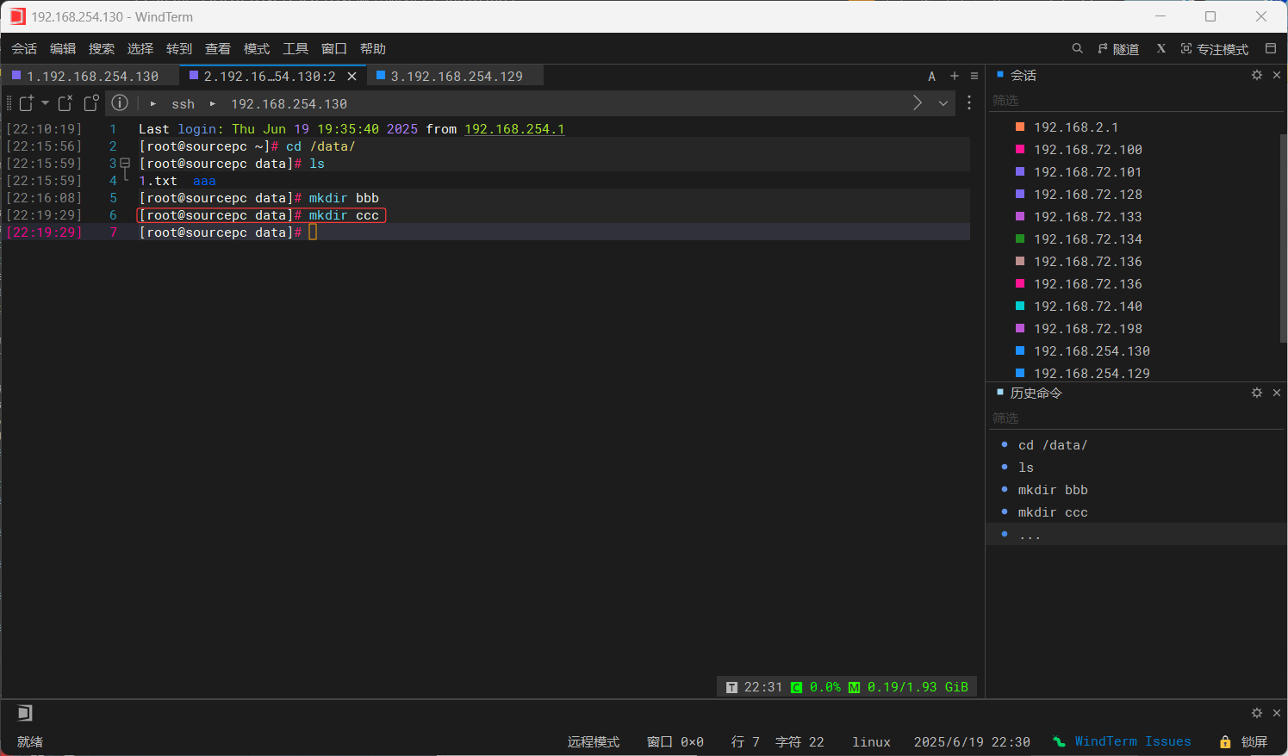The height and width of the screenshot is (756, 1288).
Task: Open the 工具 menu
Action: [x=296, y=48]
